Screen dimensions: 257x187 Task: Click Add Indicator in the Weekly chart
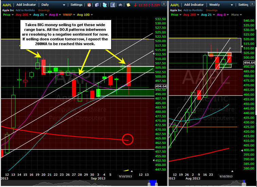tap(194, 5)
